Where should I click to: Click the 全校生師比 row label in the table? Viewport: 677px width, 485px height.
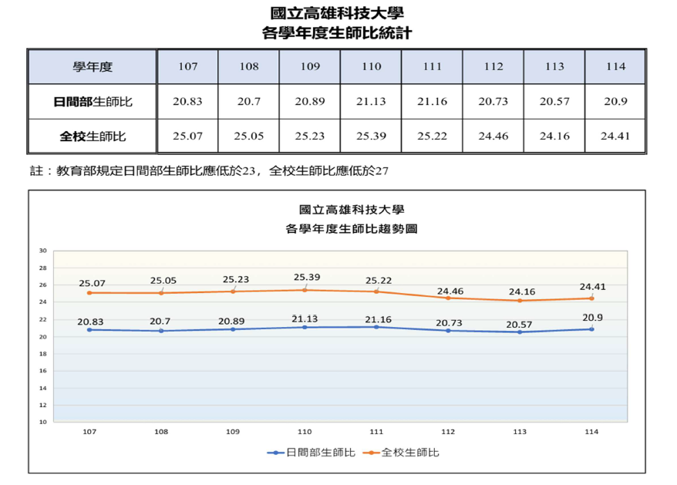[x=93, y=136]
